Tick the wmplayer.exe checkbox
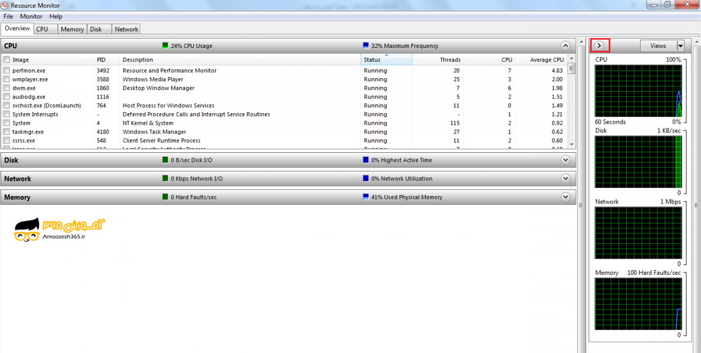The image size is (701, 353). tap(6, 79)
